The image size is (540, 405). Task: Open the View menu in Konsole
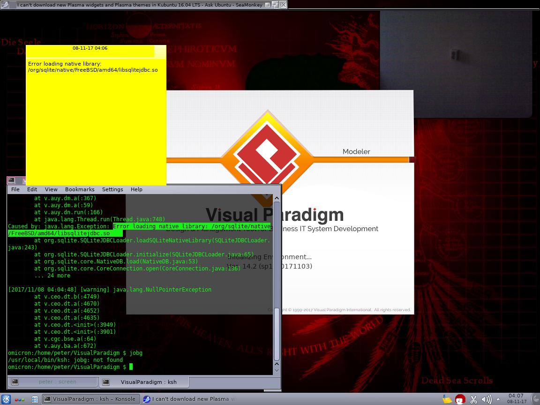click(x=51, y=189)
